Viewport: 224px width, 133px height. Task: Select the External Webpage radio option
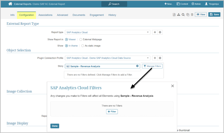click(x=81, y=40)
